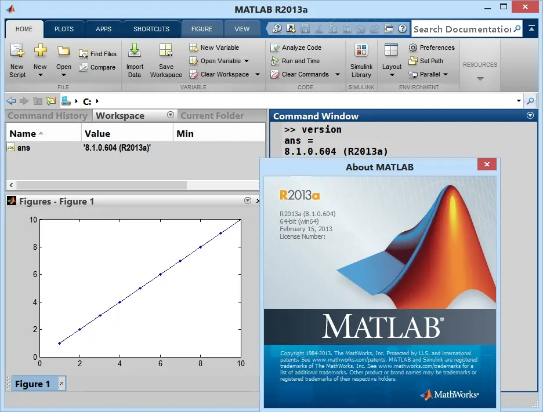Expand the arrow after C: in path

[x=97, y=101]
